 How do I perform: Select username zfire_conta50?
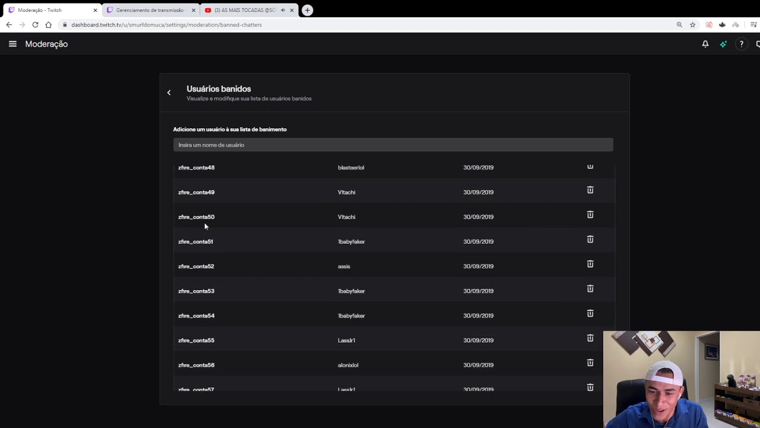point(197,217)
